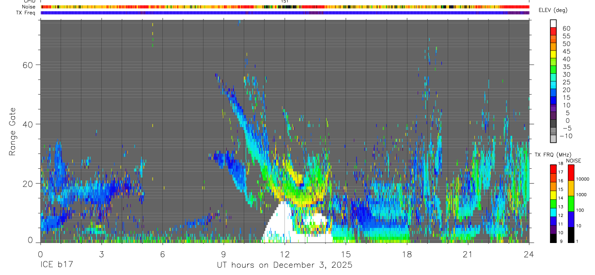Click the multicolored Noise strip above the plot
595x275 pixels.
[284, 7]
